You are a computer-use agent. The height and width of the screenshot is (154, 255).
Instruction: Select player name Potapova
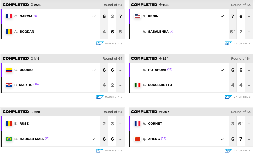(157, 70)
